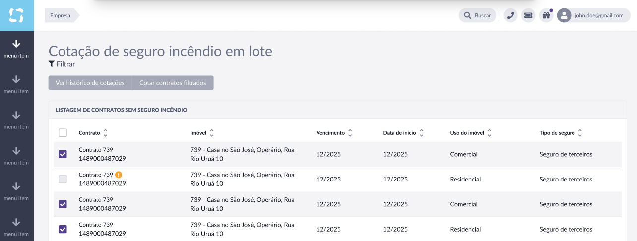
Task: Uncheck the last visible Residencial row checkbox
Action: [63, 229]
